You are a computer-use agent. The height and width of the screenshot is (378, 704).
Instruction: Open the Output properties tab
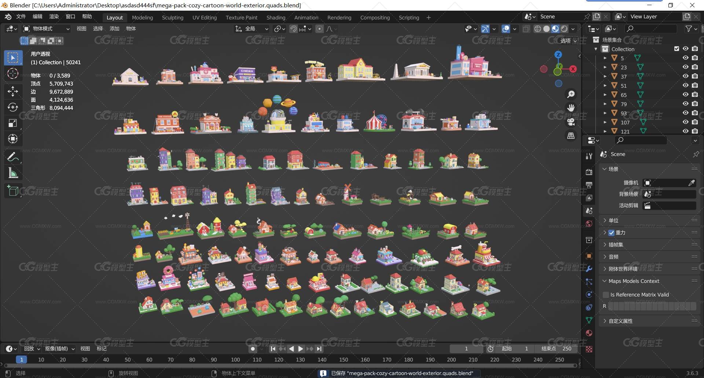(589, 185)
